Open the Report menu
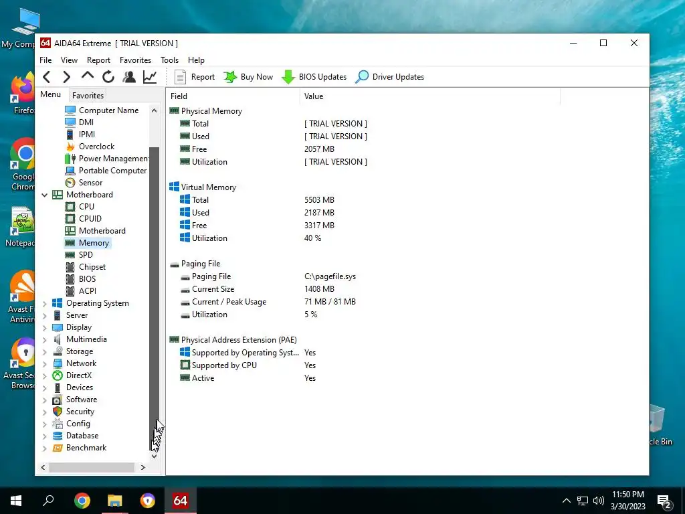 (98, 60)
